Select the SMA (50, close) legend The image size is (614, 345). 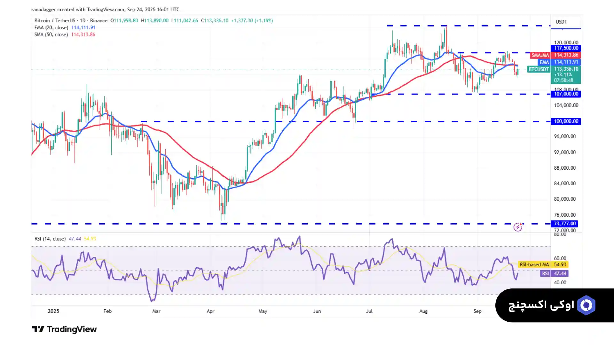coord(51,34)
